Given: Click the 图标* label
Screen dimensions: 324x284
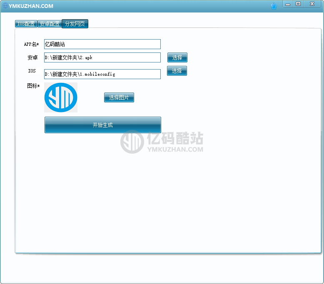Looking at the screenshot, I should coord(33,86).
